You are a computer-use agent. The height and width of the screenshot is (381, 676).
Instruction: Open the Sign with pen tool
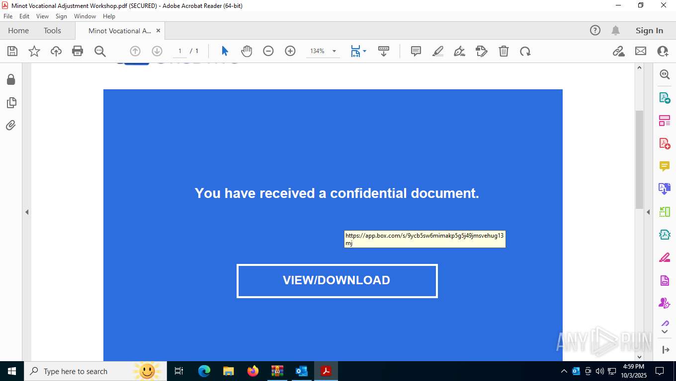tap(460, 51)
